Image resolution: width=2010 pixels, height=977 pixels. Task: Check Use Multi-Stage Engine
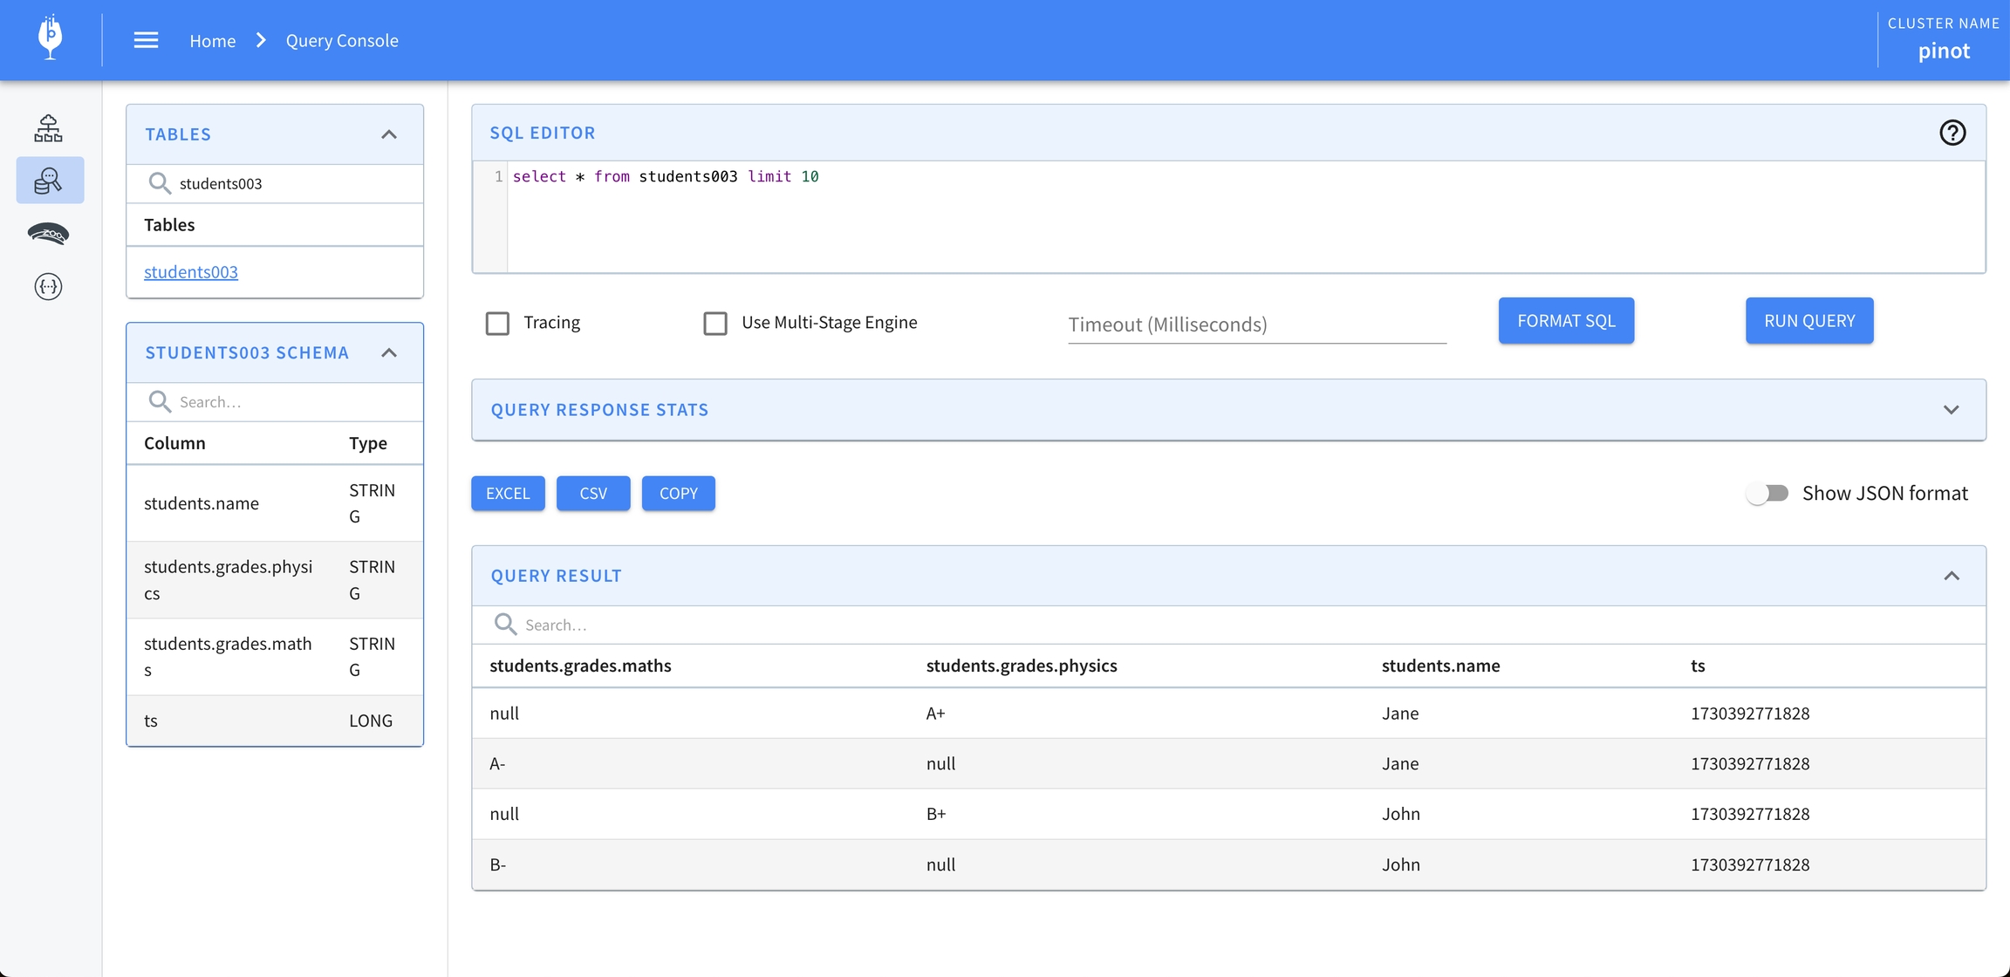(x=715, y=324)
